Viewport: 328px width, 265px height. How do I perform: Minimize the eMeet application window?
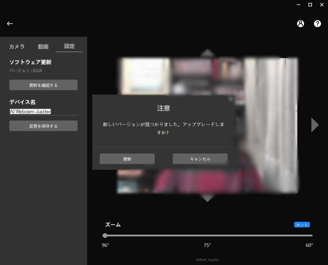pyautogui.click(x=298, y=5)
